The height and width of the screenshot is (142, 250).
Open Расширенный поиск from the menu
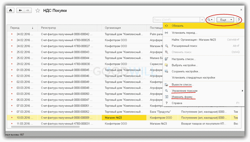point(184,46)
